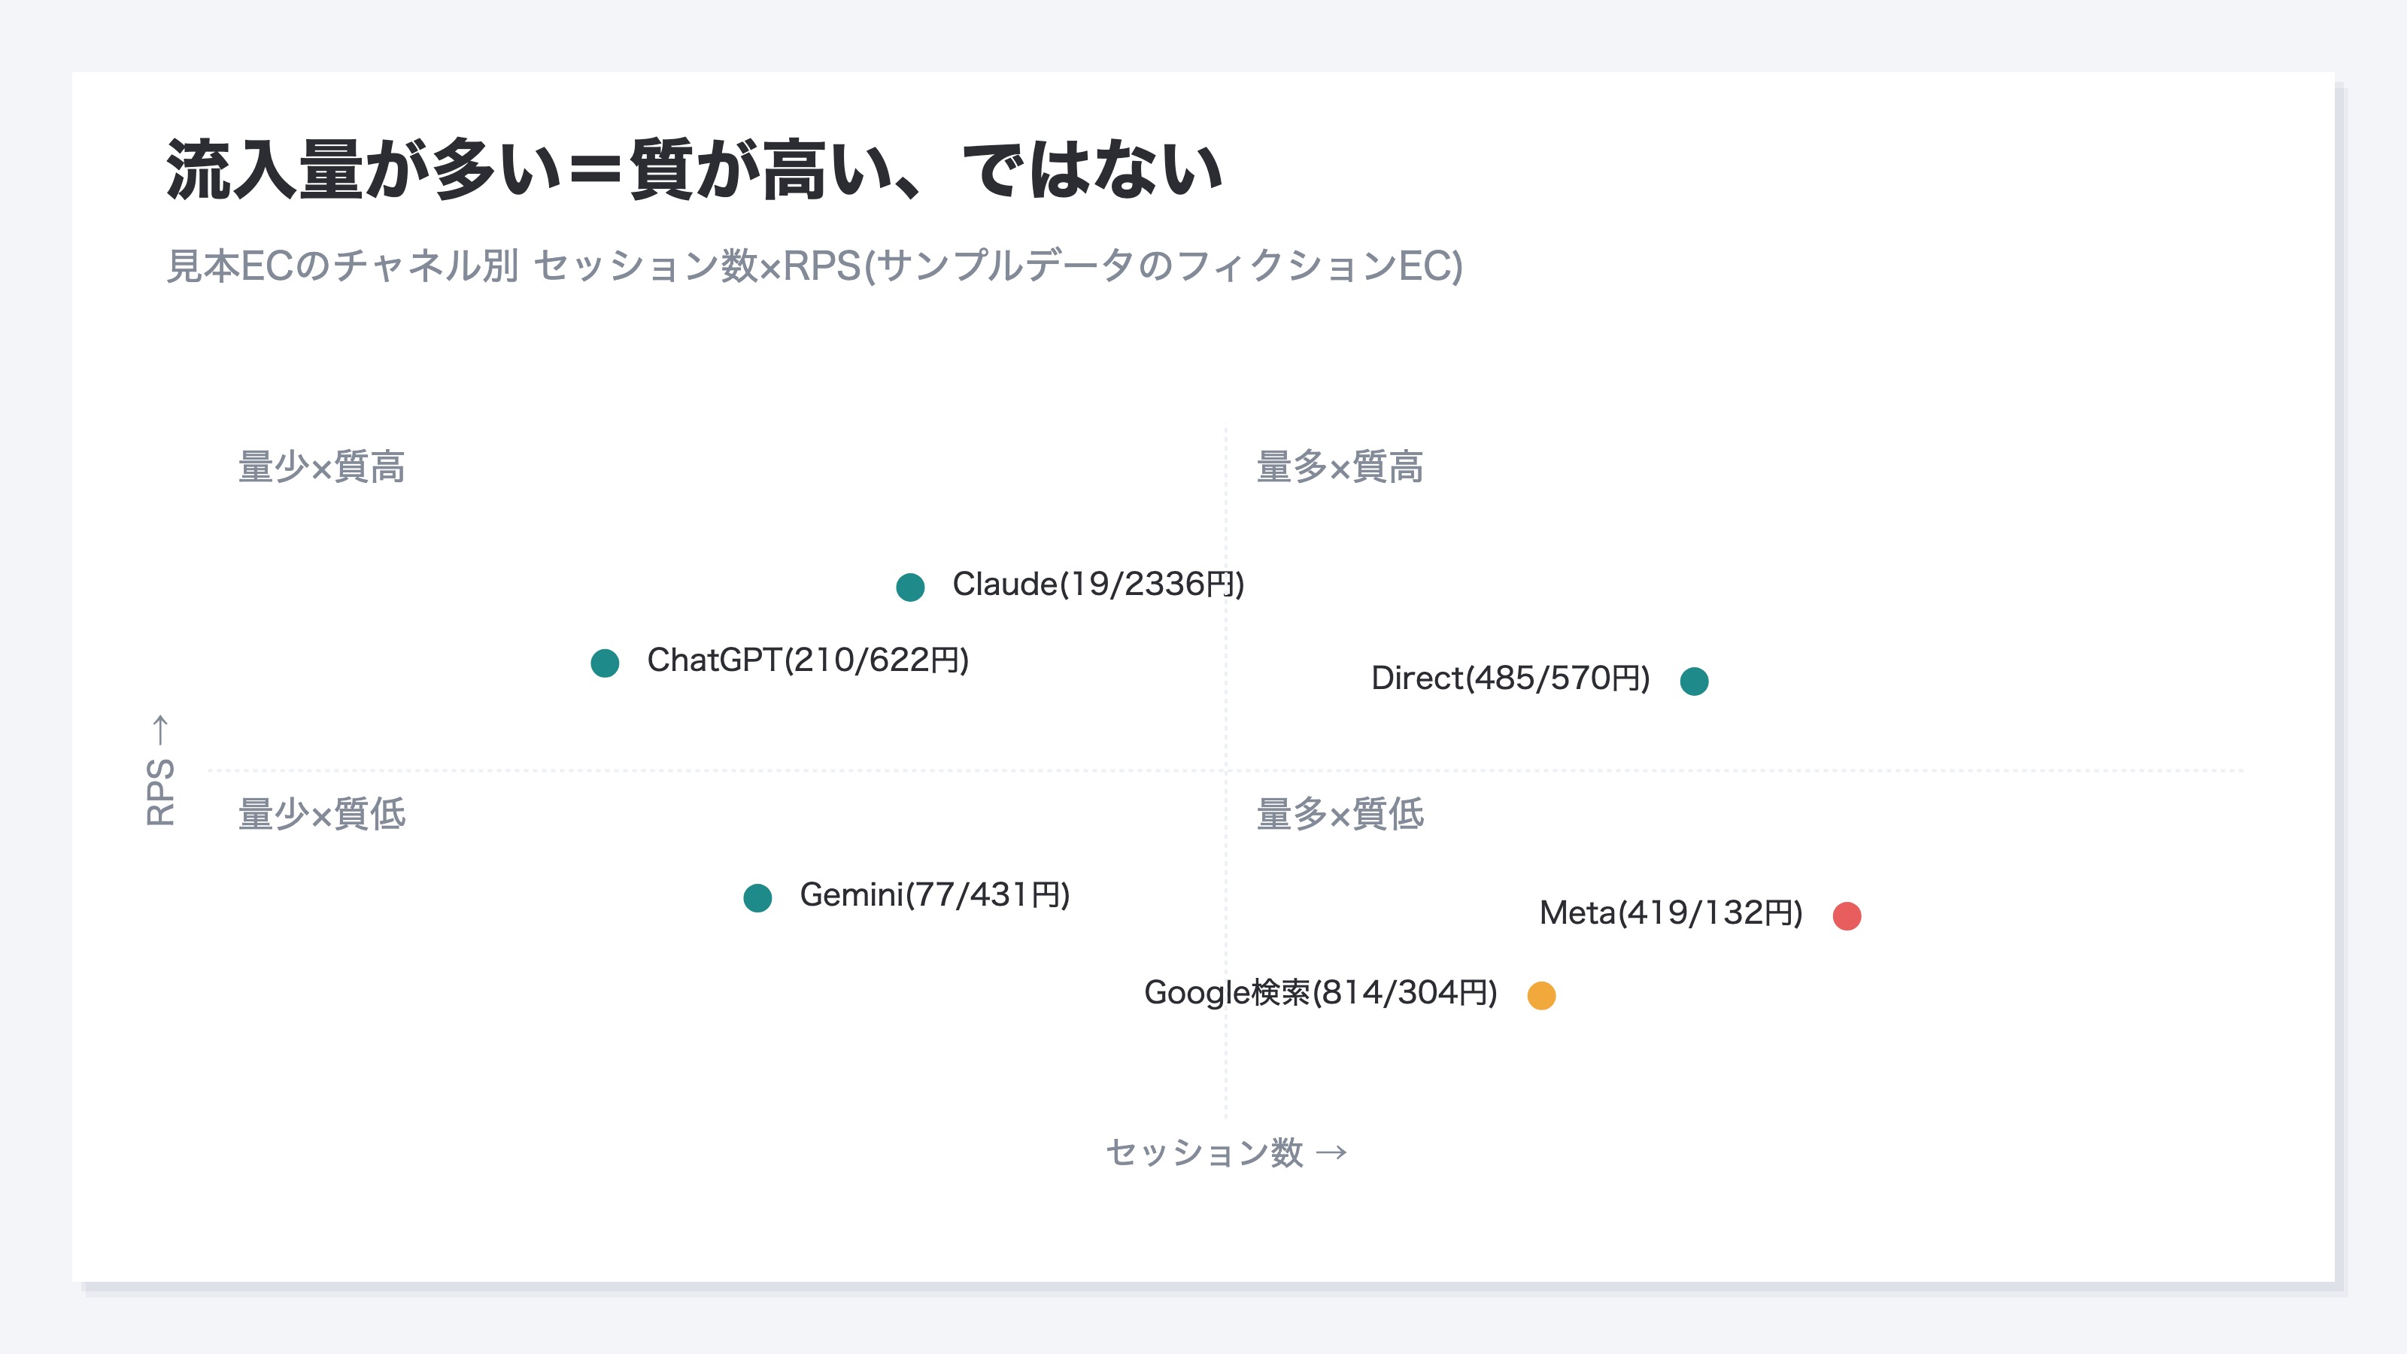The width and height of the screenshot is (2407, 1354).
Task: Click the quadrant label '量多×質低'
Action: (1340, 814)
